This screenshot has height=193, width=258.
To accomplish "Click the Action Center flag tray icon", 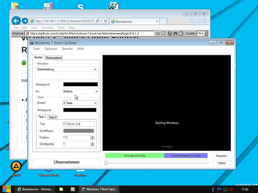I will pyautogui.click(x=219, y=189).
